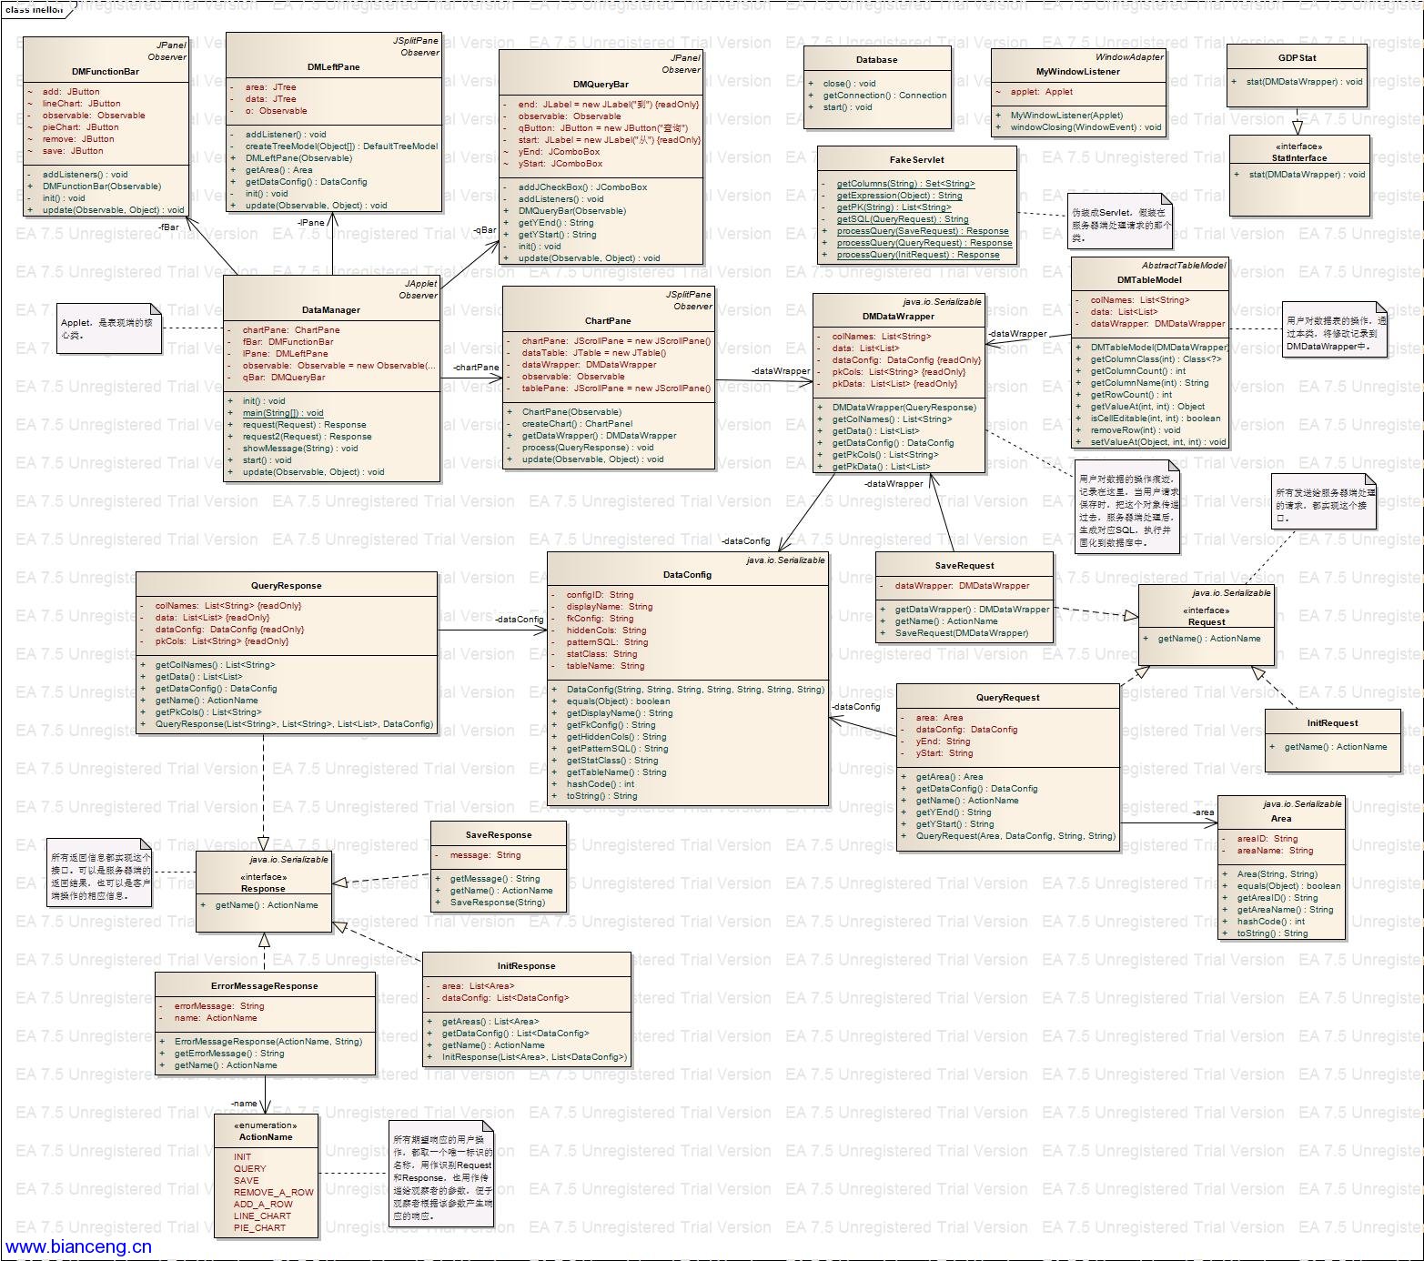Click the getSQL(QueryRequest) : String method
The width and height of the screenshot is (1424, 1261).
(902, 219)
